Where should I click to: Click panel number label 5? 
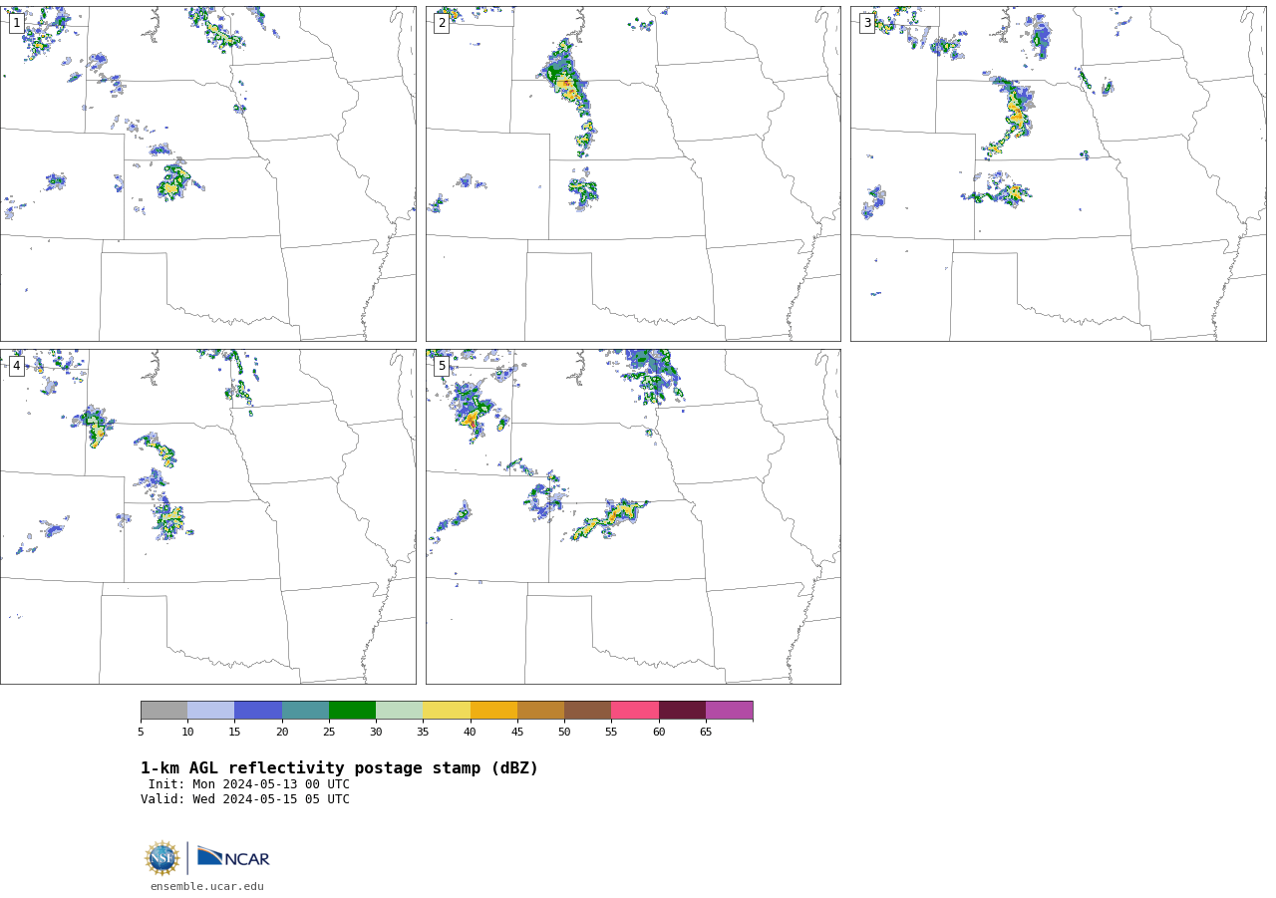click(442, 366)
